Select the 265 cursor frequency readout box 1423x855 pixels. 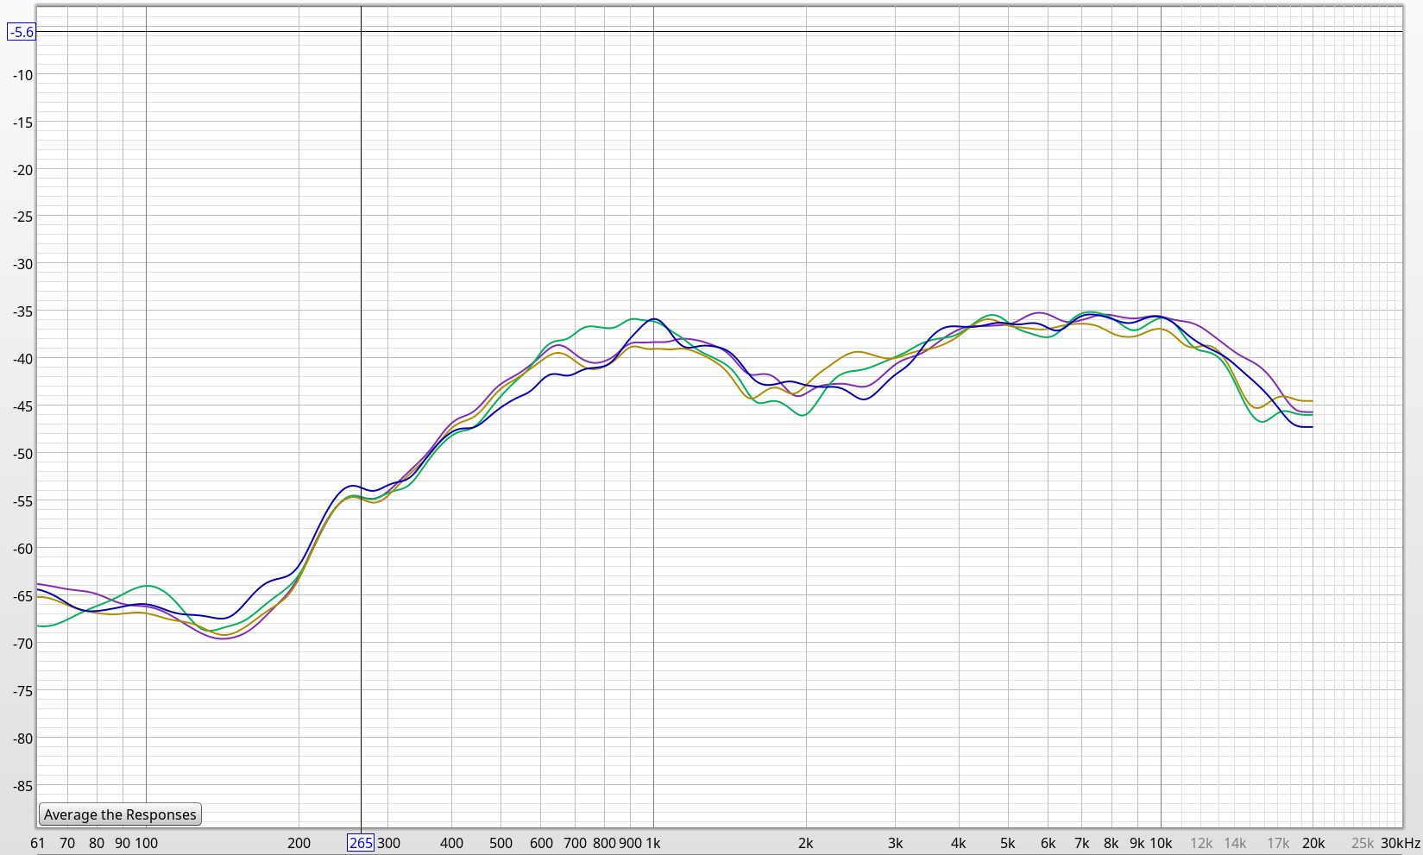point(361,843)
